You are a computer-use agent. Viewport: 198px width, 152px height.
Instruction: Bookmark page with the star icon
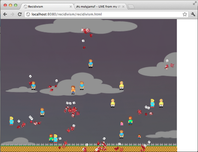[x=185, y=14]
